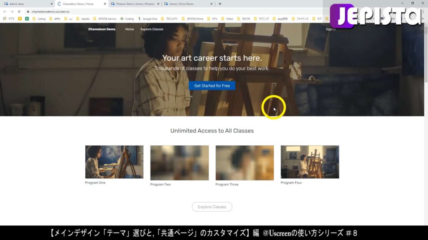Close the Phoenix Demo tab
Image resolution: width=428 pixels, height=240 pixels.
click(x=158, y=4)
